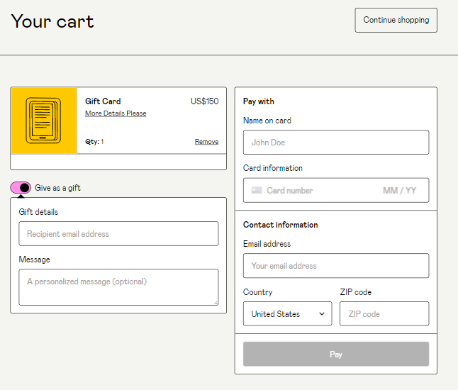Focus the Name on card field

pos(335,142)
